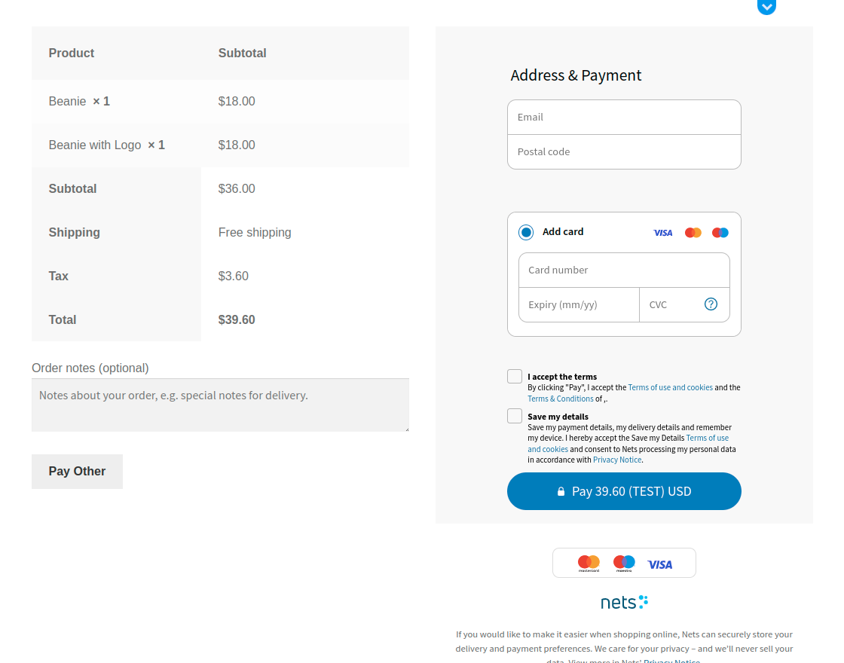Click the Maestro icon in the bottom card strip
The image size is (844, 663).
pyautogui.click(x=624, y=563)
